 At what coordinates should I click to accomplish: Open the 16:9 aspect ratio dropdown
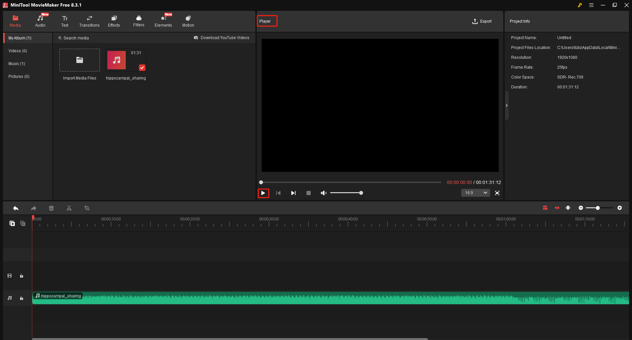tap(475, 193)
